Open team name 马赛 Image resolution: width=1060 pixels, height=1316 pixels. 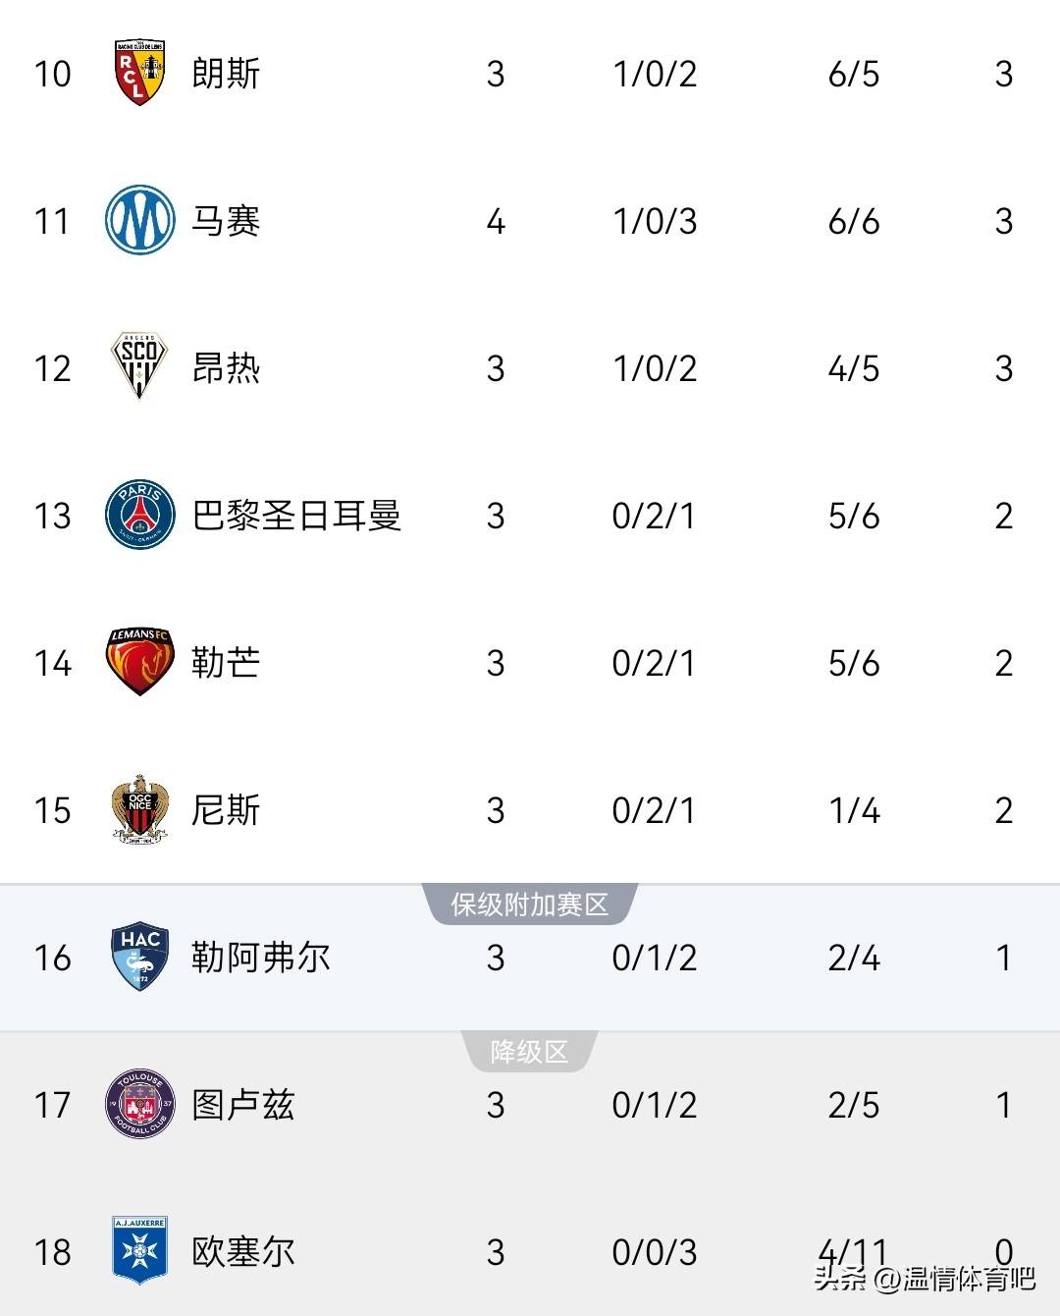point(227,221)
